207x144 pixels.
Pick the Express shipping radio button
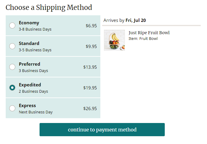pos(12,108)
